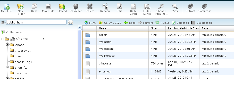Viewport: 234px width, 99px height.
Task: Click Jun 28, 2012 1:18 AM cell
Action: [x=181, y=35]
